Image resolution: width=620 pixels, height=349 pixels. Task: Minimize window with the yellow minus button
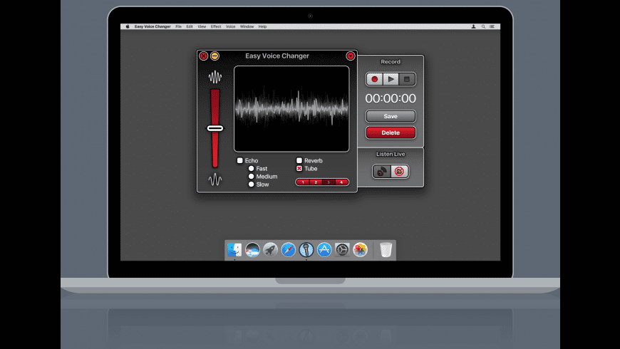pos(215,56)
